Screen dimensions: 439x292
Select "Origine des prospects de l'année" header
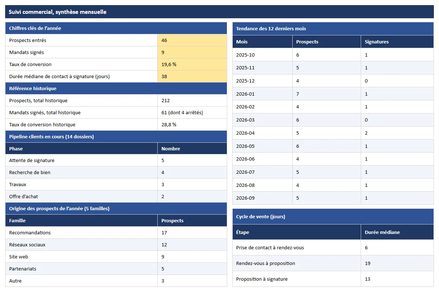(x=116, y=208)
